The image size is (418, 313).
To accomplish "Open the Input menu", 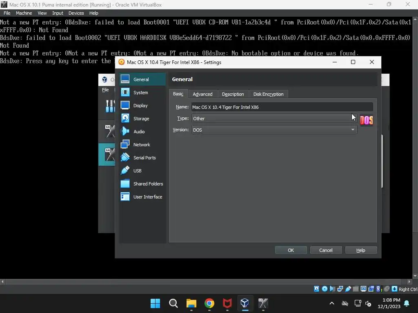I will (58, 13).
